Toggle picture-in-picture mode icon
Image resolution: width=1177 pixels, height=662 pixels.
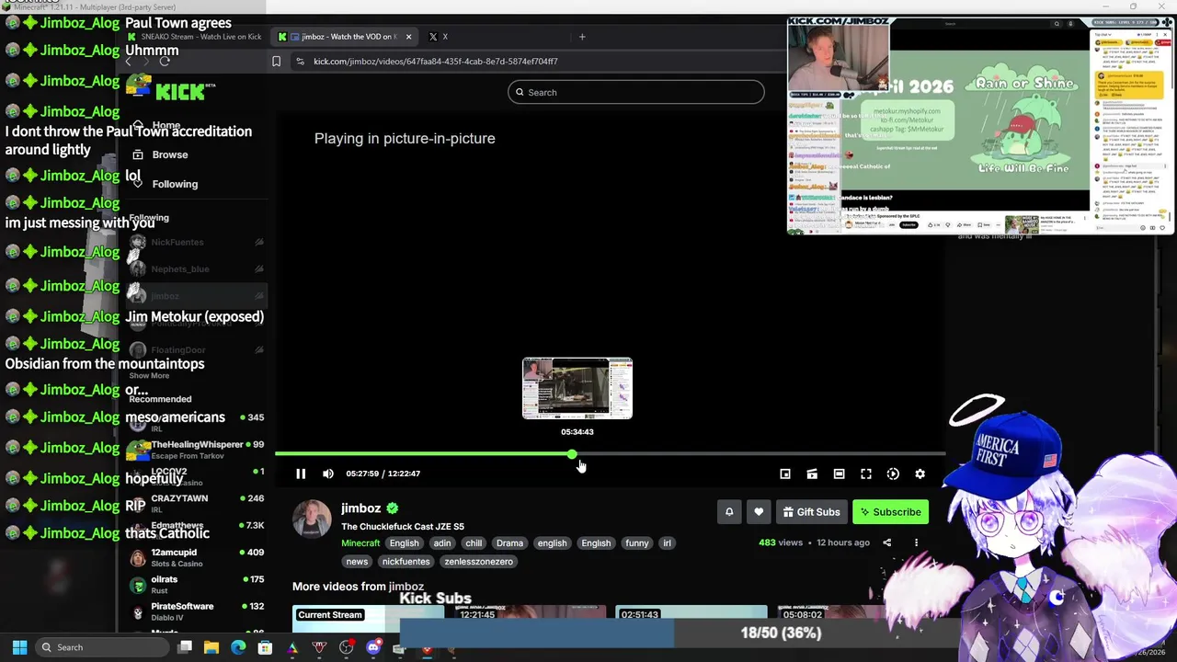click(785, 474)
